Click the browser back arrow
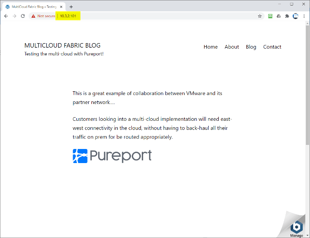The image size is (310, 238). 6,16
